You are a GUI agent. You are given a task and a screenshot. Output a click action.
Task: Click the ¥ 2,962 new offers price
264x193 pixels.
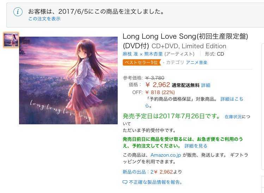163,172
